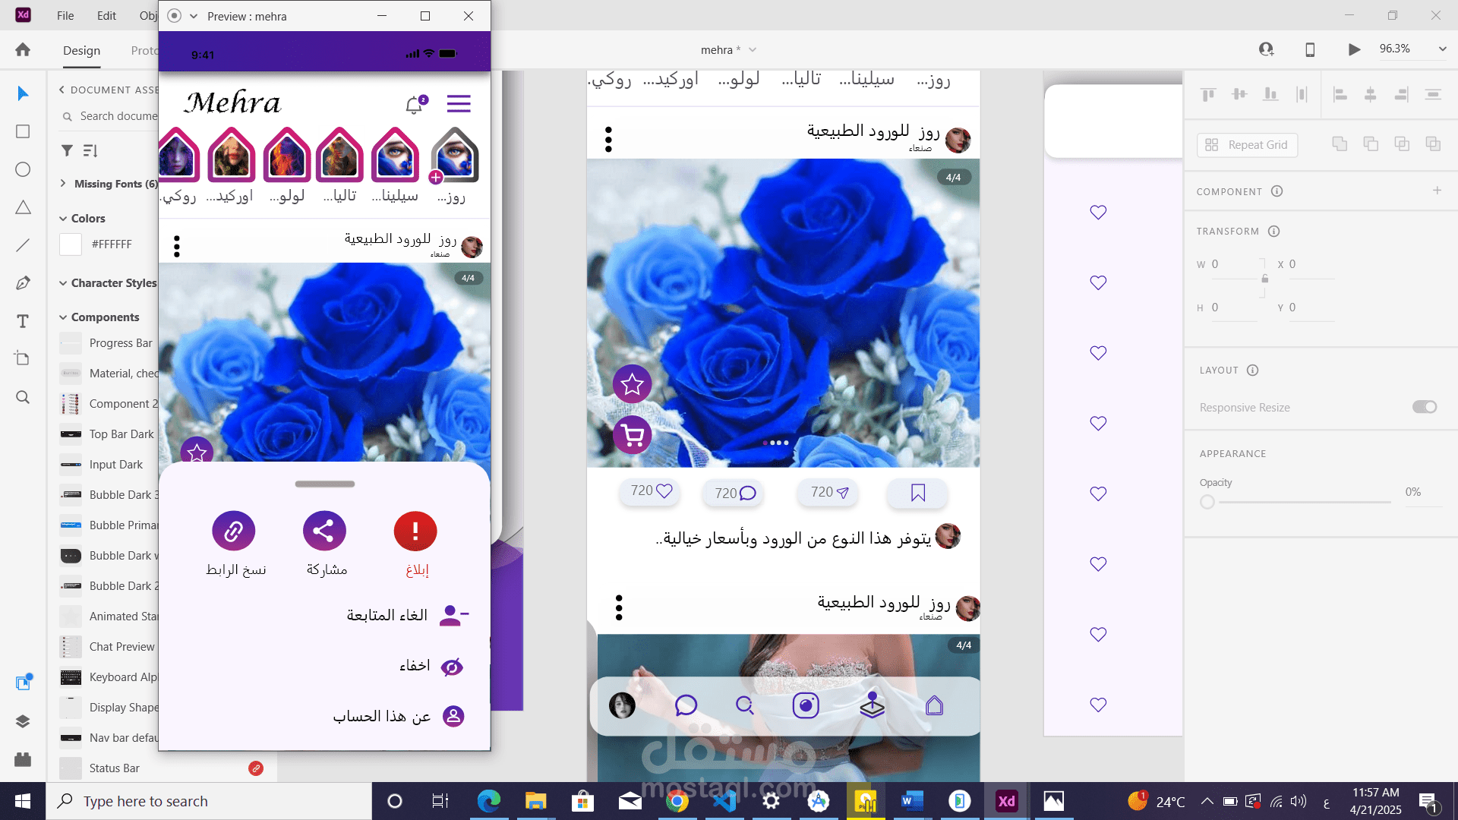Go to XD Home screen icon

coord(23,49)
